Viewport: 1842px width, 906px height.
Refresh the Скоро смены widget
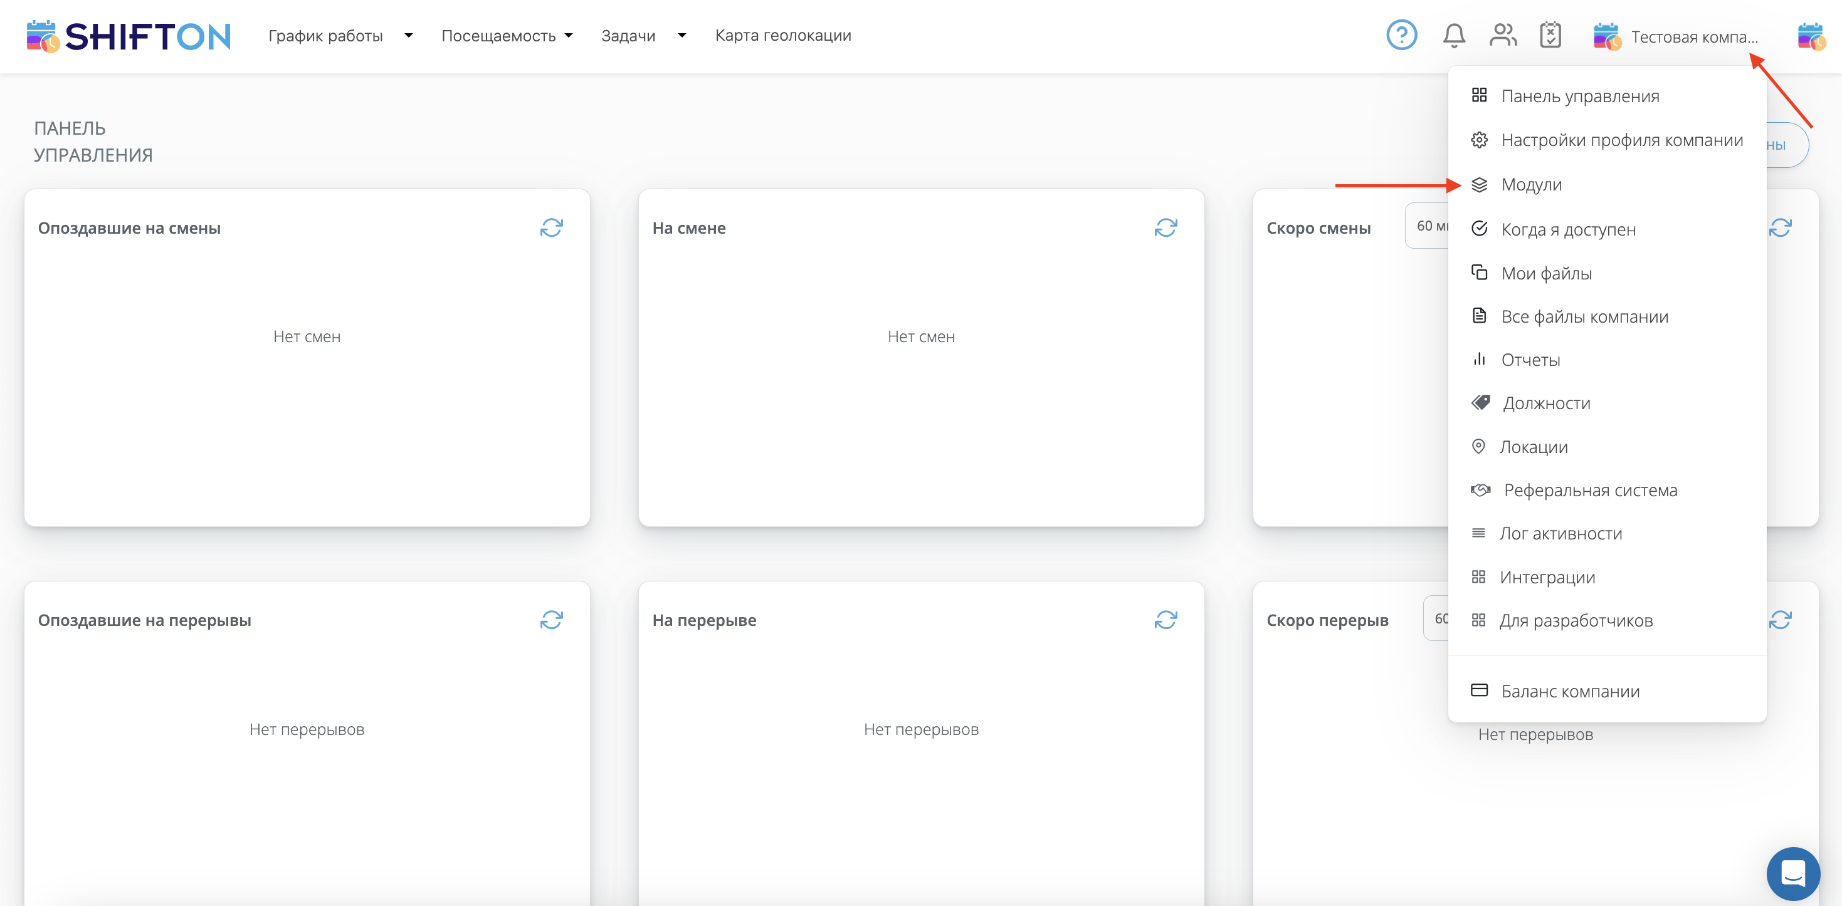(1781, 228)
